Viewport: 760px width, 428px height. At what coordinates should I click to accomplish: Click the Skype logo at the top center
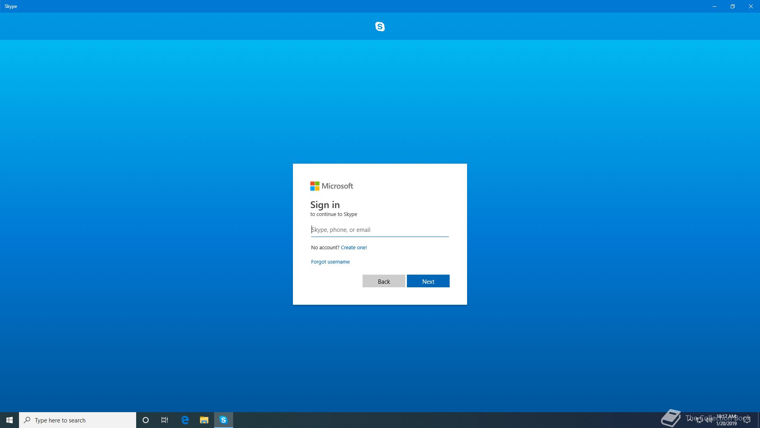380,27
